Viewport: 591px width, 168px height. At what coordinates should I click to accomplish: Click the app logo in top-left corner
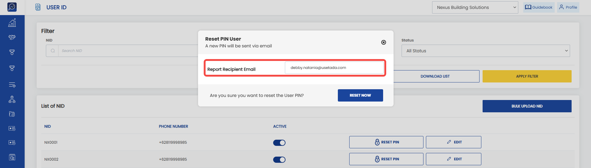click(12, 7)
